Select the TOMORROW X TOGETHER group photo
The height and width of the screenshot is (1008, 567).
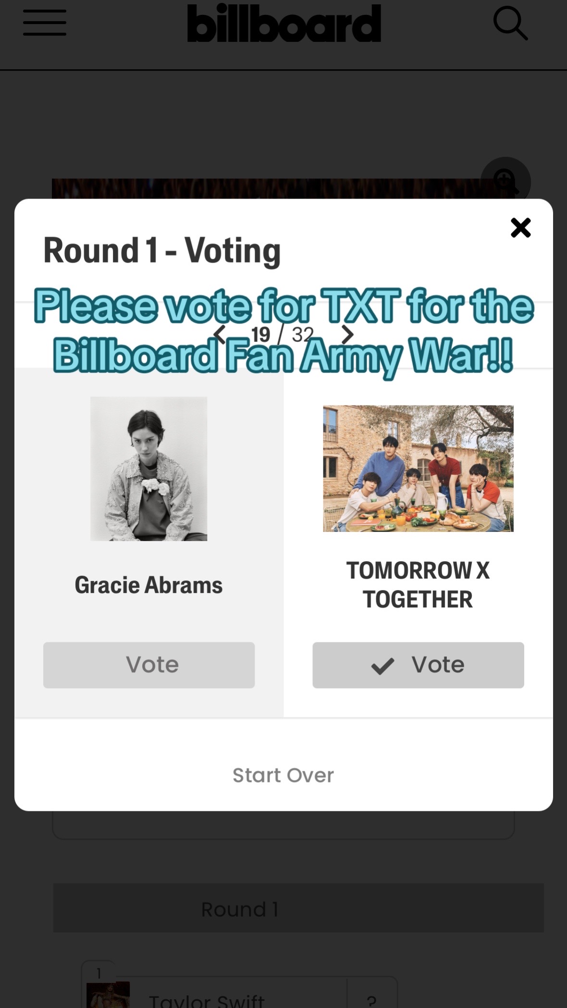(418, 468)
